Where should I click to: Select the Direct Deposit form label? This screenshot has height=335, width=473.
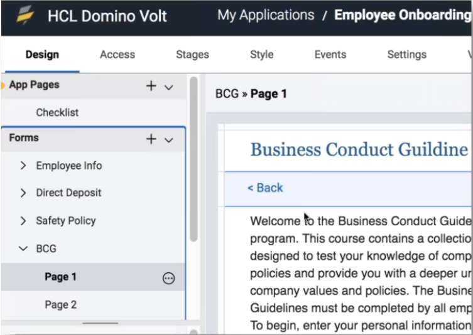pos(68,193)
